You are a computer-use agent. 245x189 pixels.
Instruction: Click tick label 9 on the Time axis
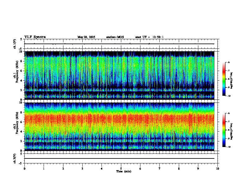coord(198,169)
